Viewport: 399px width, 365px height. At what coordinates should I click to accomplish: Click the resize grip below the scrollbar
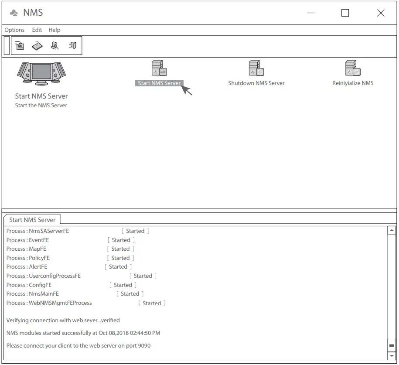click(x=391, y=345)
